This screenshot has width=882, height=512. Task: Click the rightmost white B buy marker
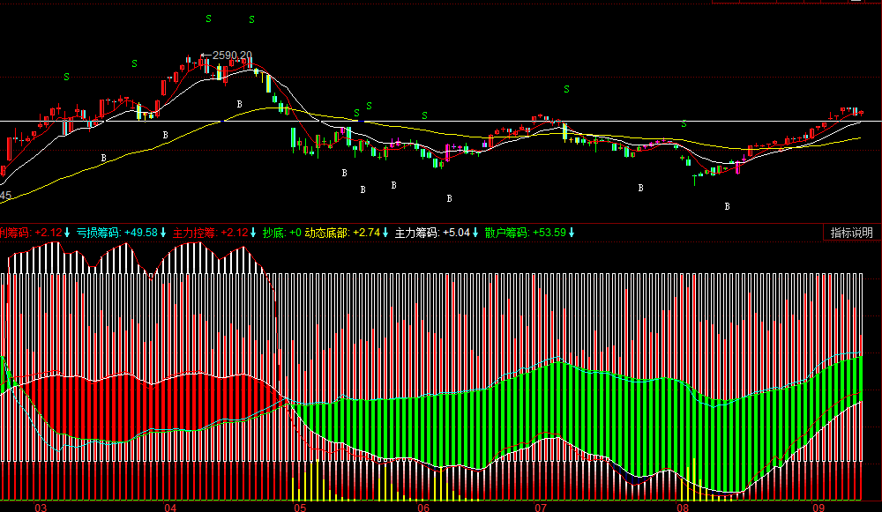pyautogui.click(x=728, y=206)
